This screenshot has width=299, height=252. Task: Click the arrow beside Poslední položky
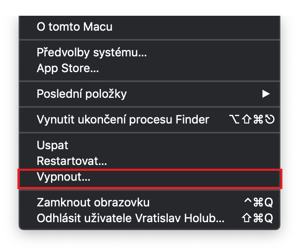(x=266, y=94)
